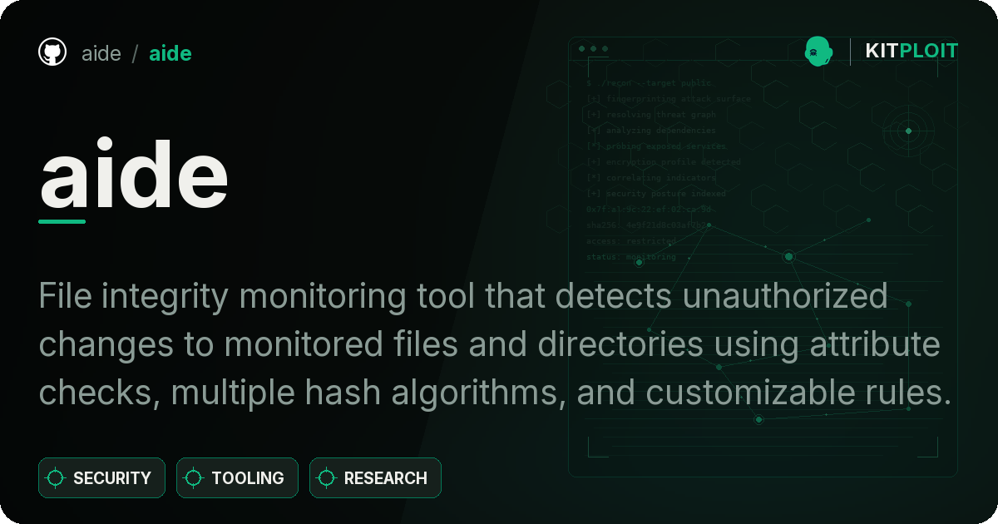Open the gray 'aide' owner name
The width and height of the screenshot is (998, 524).
(x=101, y=54)
